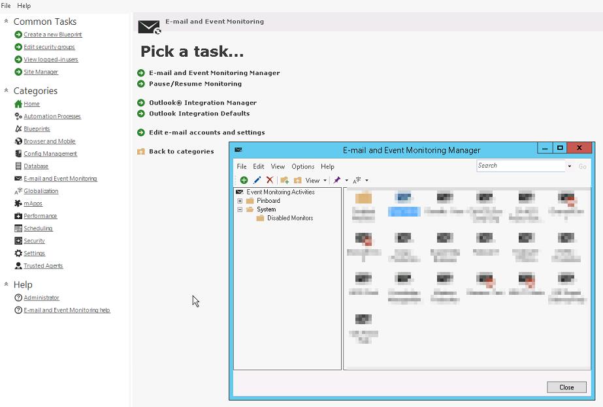Expand the Pinboard tree node
Image resolution: width=603 pixels, height=407 pixels.
[x=240, y=201]
